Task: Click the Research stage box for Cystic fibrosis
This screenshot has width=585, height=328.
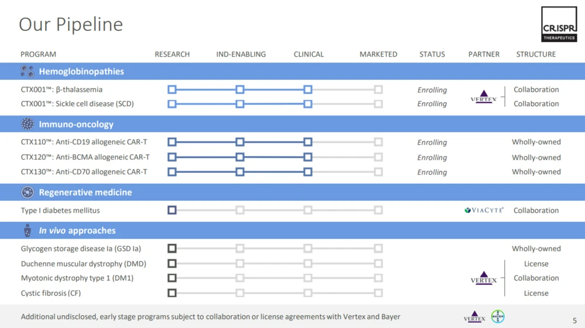Action: (x=172, y=293)
